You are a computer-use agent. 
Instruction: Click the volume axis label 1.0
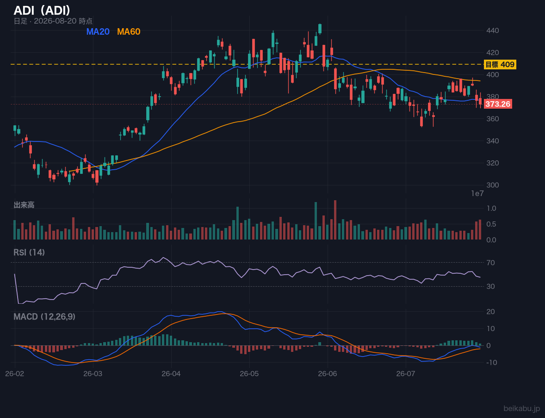click(x=491, y=208)
